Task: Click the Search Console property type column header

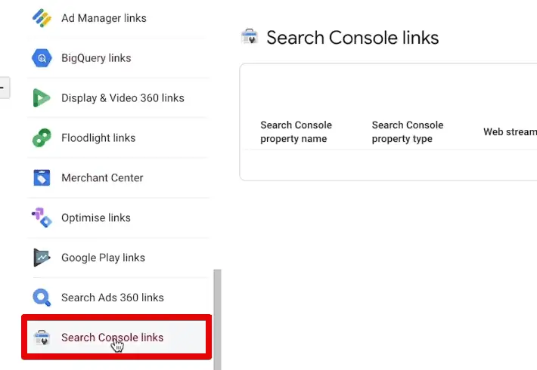Action: (408, 131)
